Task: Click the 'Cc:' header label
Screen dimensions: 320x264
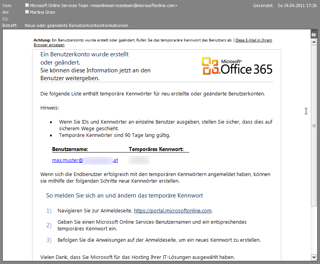Action: 5,19
